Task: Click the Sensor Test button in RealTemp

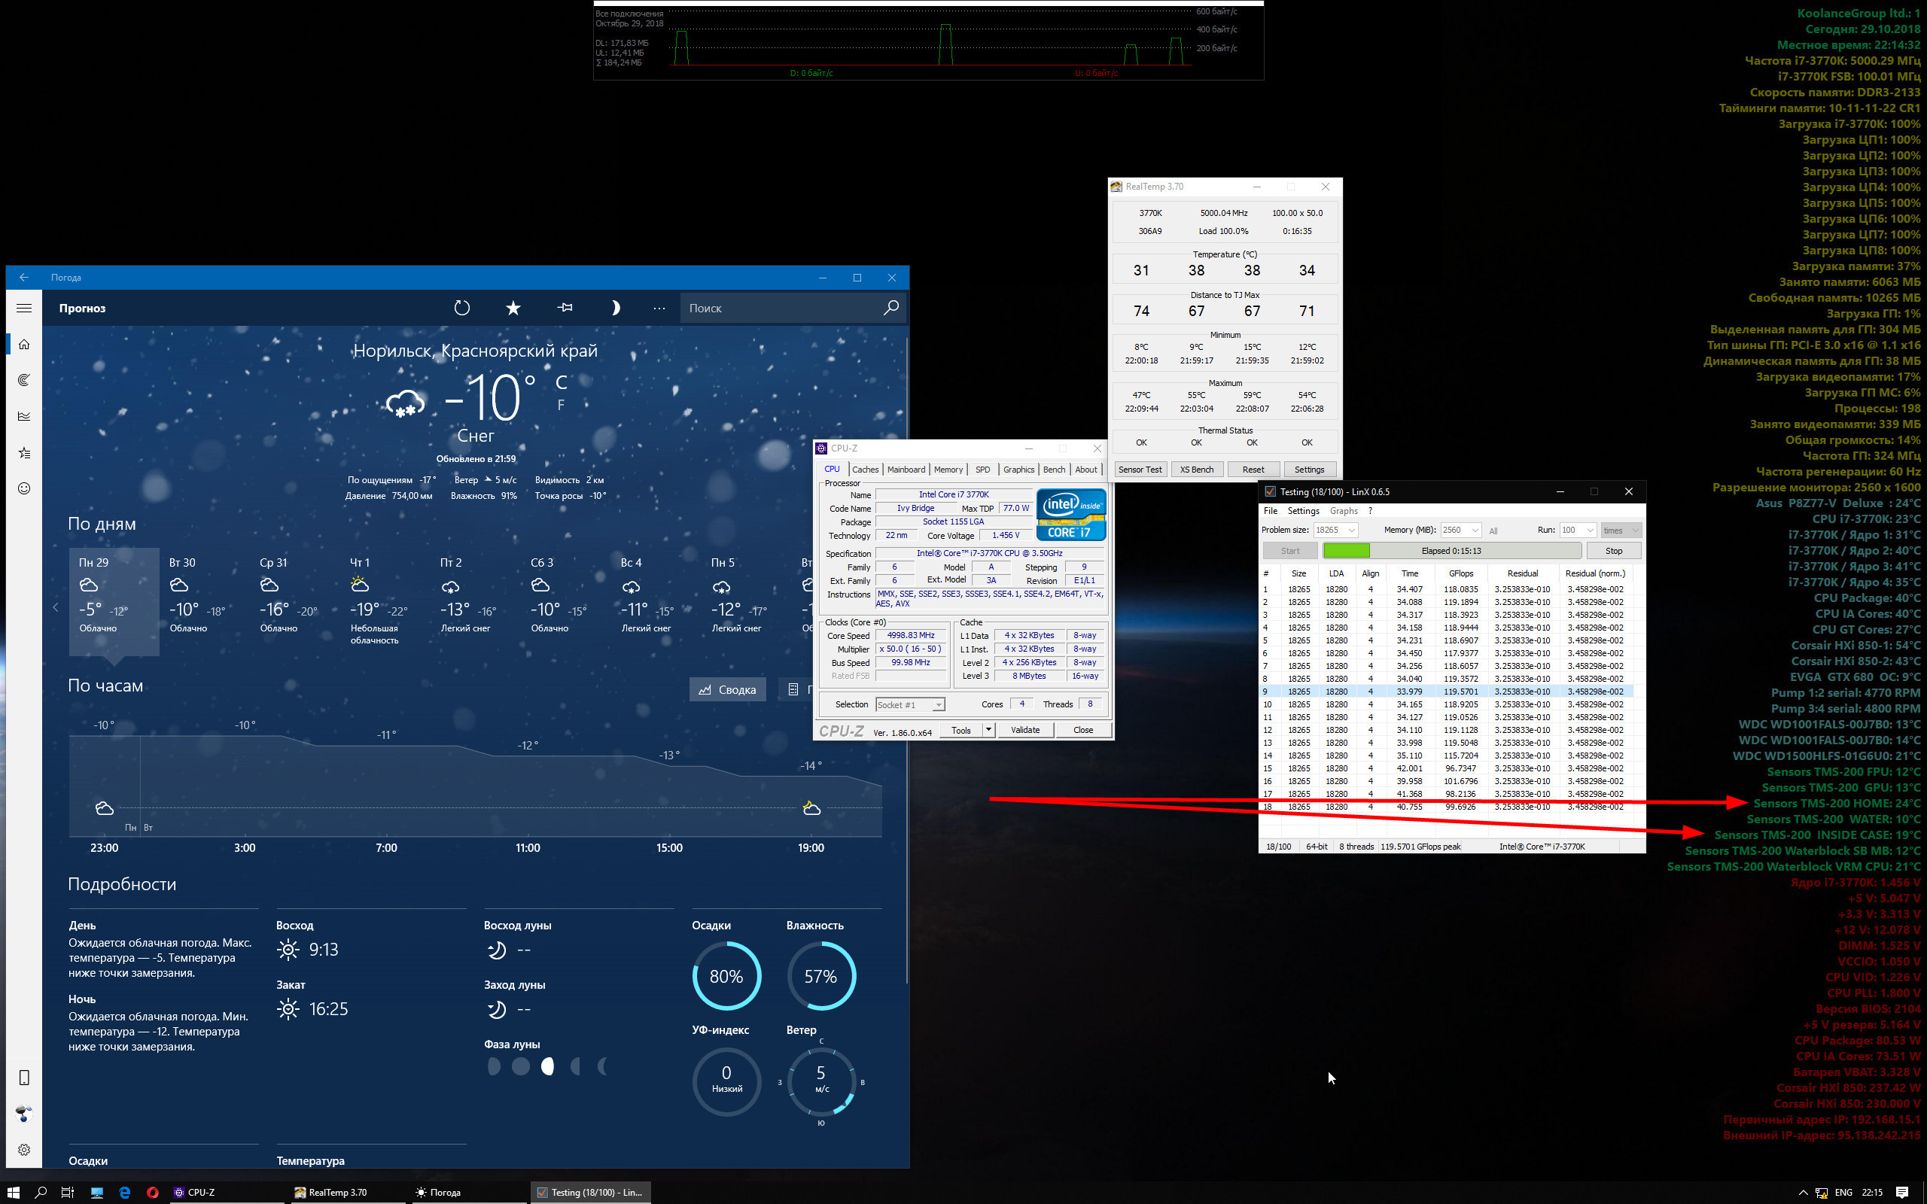Action: tap(1140, 470)
